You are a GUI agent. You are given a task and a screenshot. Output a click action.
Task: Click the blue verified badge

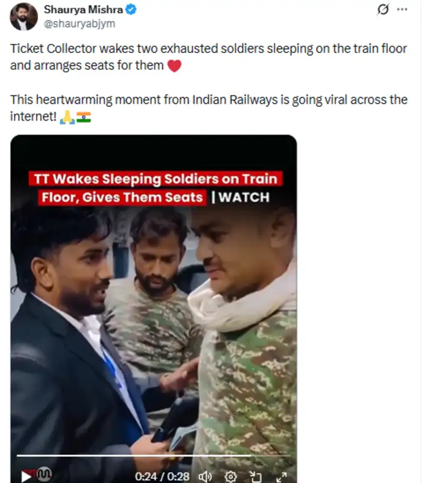131,10
